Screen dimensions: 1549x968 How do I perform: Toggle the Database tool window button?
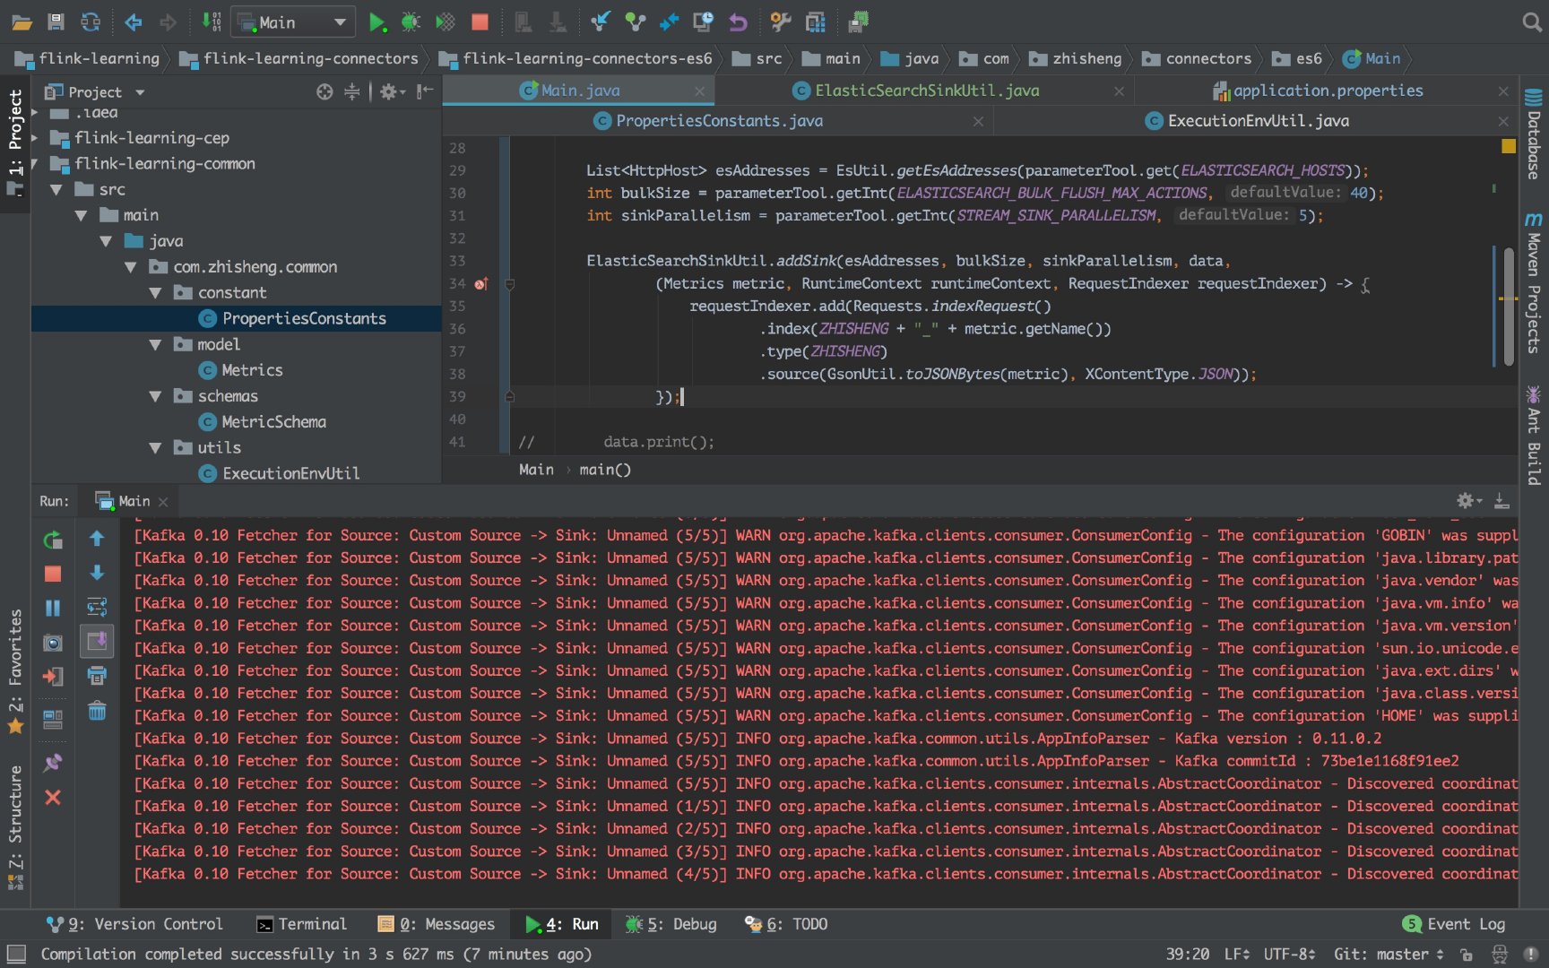click(x=1534, y=134)
